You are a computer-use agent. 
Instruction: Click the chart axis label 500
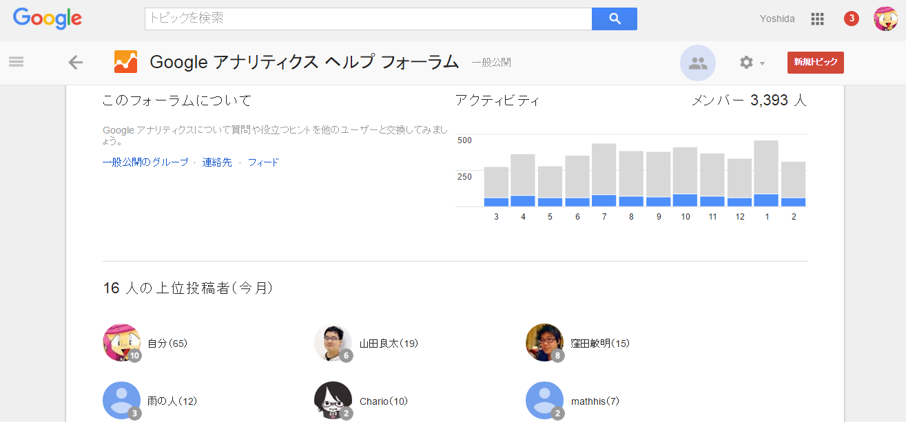(464, 140)
